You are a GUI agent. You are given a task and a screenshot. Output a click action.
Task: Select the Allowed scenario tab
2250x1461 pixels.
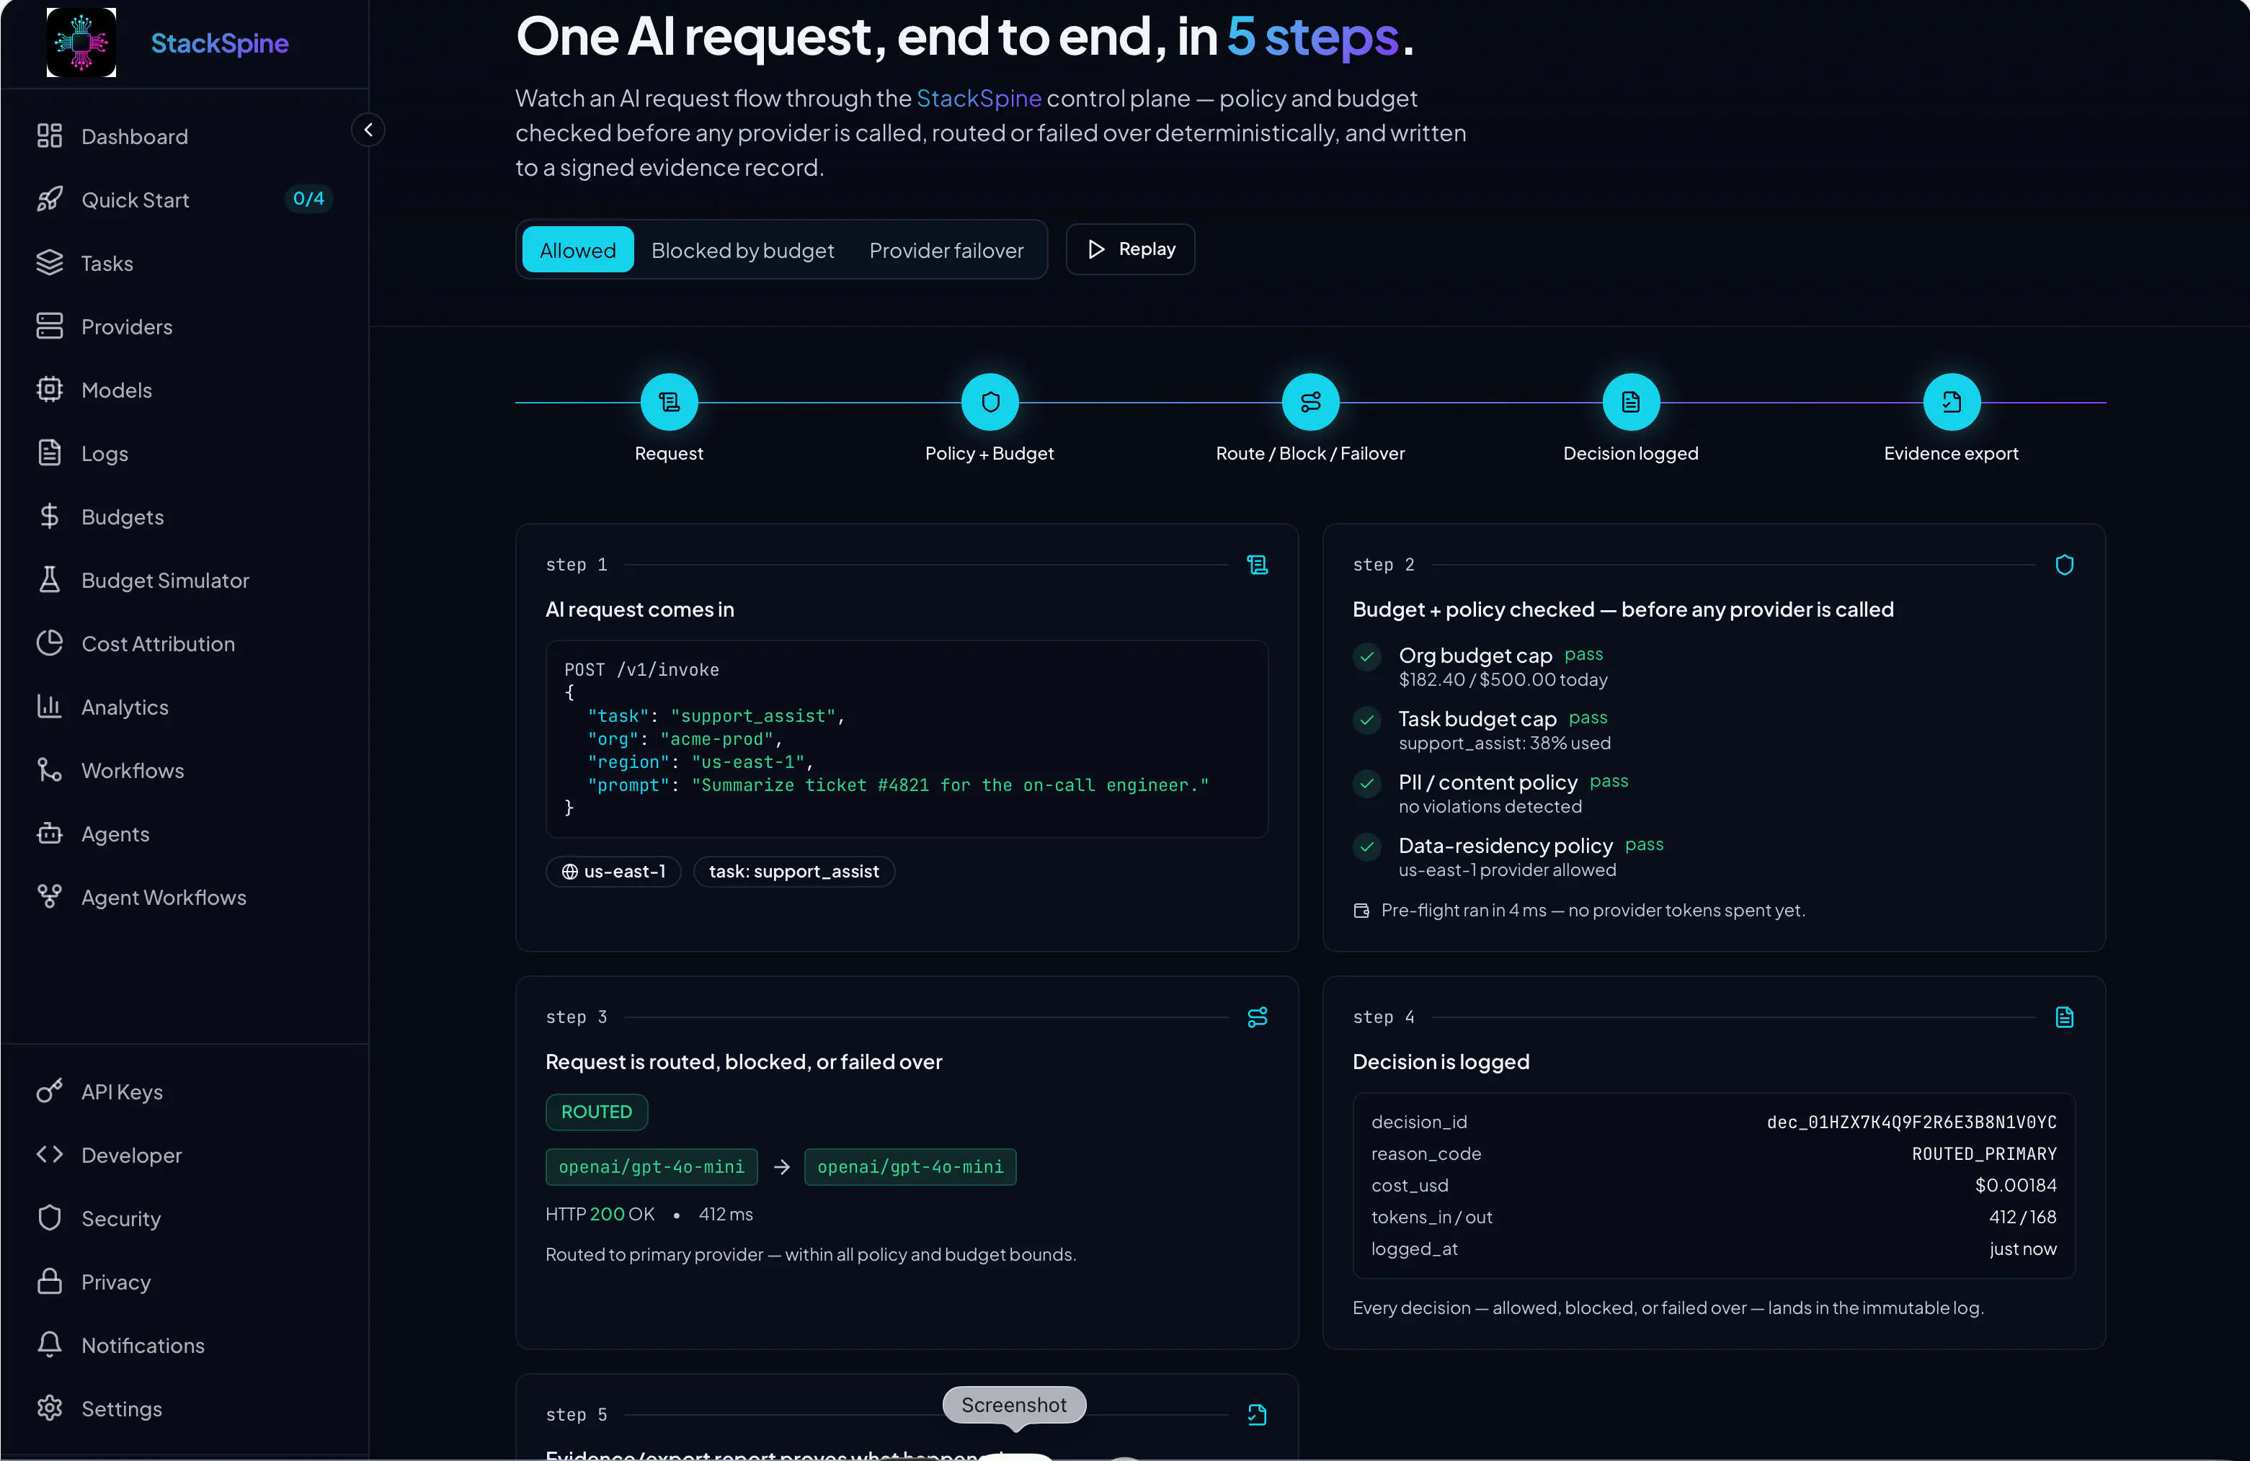(x=577, y=249)
